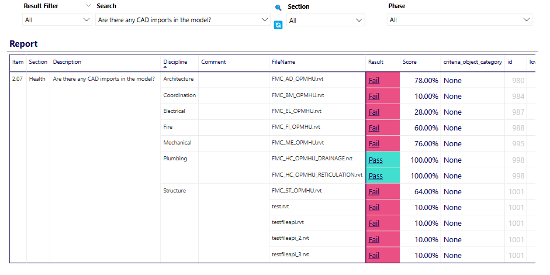Image resolution: width=550 pixels, height=275 pixels.
Task: Click the Item column header
Action: (x=18, y=62)
